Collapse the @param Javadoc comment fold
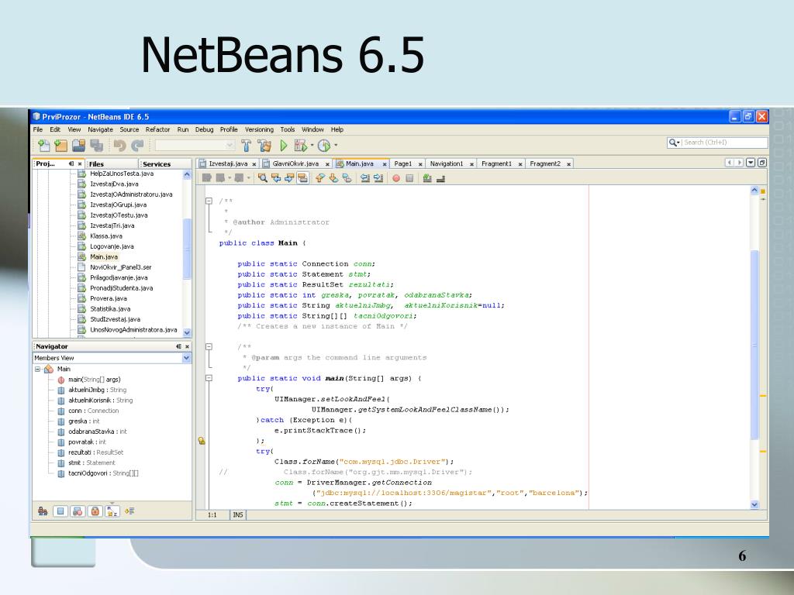Screen dimensions: 794x595 click(209, 346)
